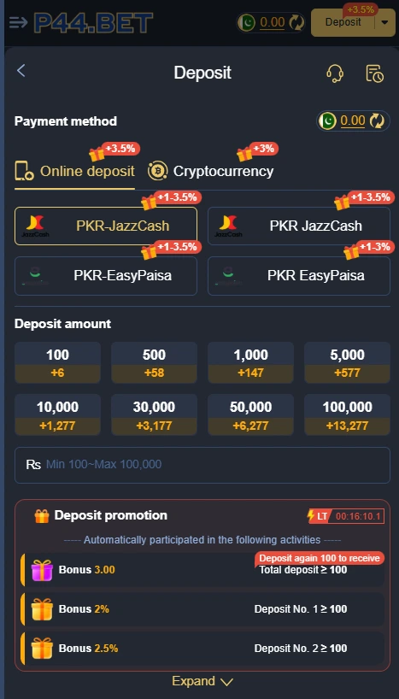Choose the PKR-EasyPaisa payment option
This screenshot has width=399, height=699.
106,276
